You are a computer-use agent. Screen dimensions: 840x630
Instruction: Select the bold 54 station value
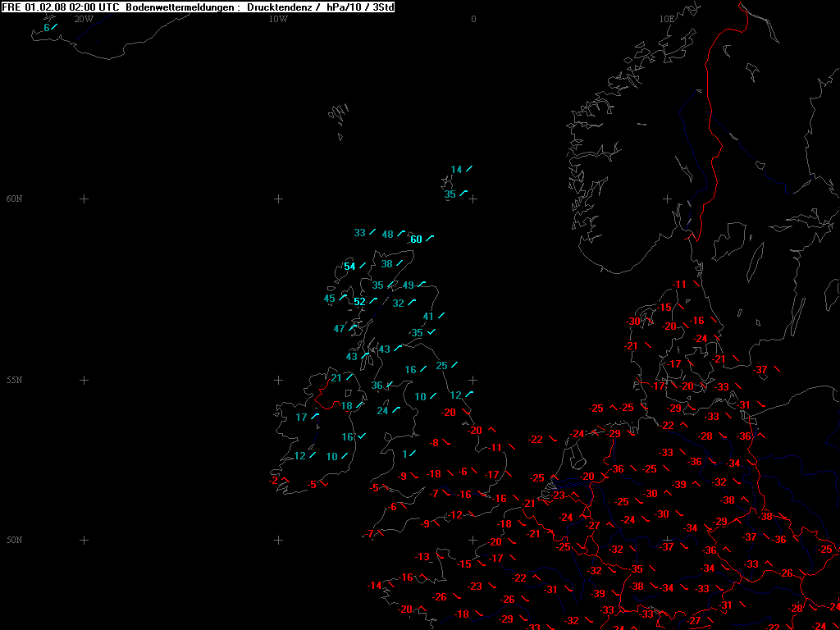coord(349,267)
